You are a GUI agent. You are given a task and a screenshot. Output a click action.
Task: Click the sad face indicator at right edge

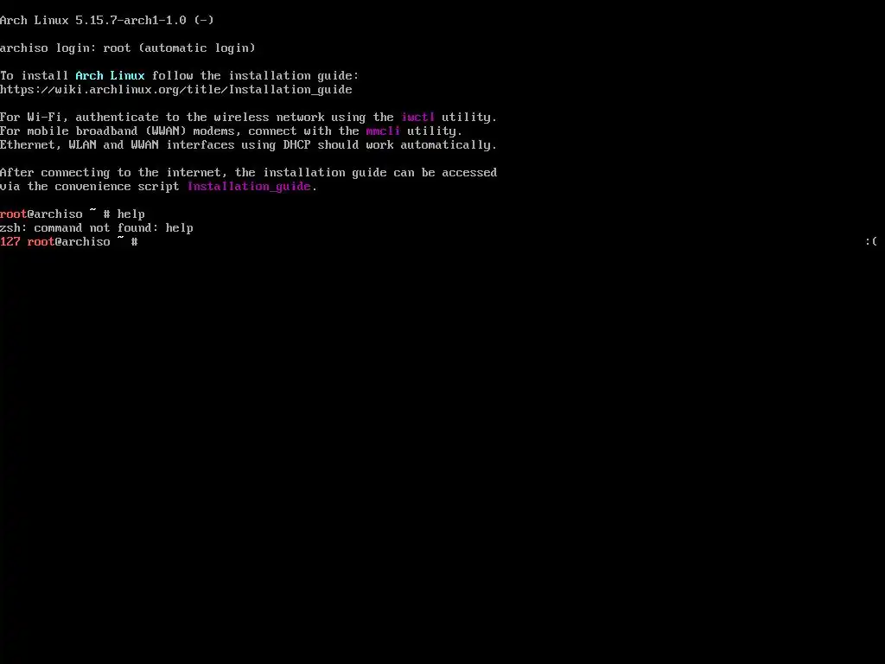tap(871, 242)
